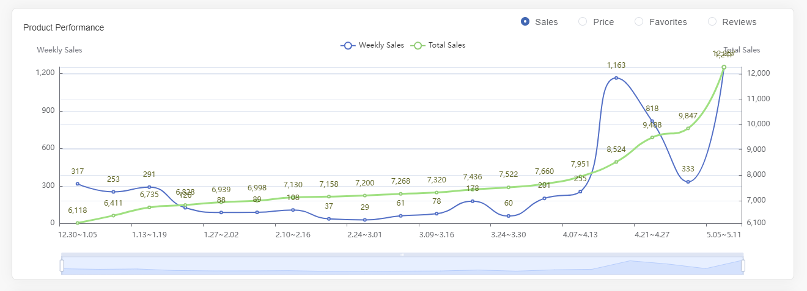Screen dimensions: 807x291
Task: Click the 4.07~4.13 x-axis label
Action: 580,234
